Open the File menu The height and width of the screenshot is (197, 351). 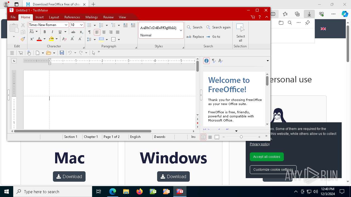click(x=13, y=17)
